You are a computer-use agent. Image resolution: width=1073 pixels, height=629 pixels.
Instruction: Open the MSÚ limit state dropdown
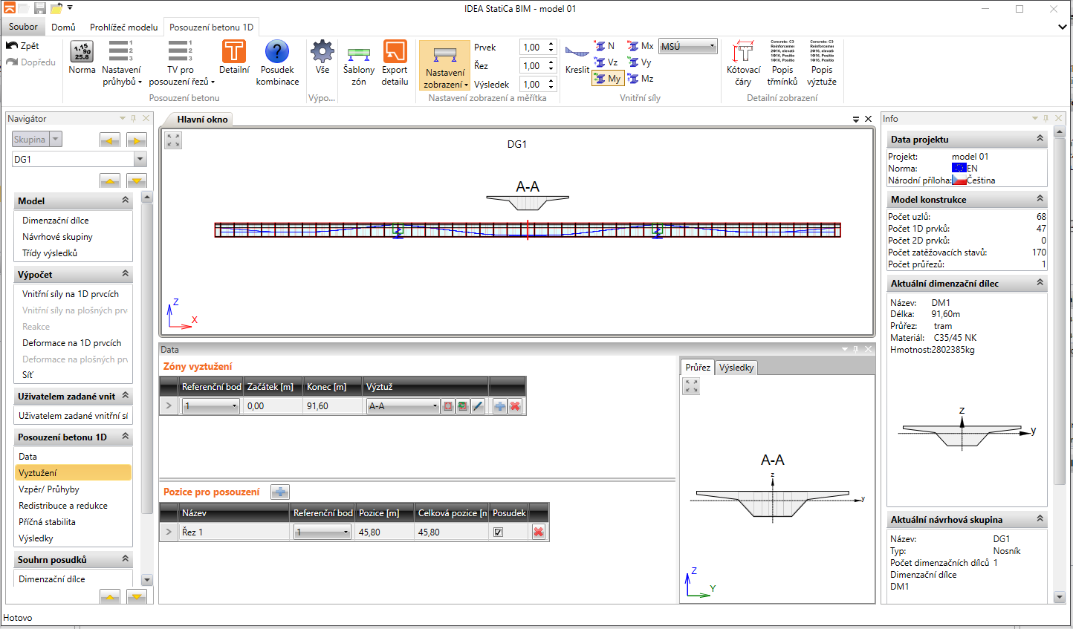click(688, 46)
